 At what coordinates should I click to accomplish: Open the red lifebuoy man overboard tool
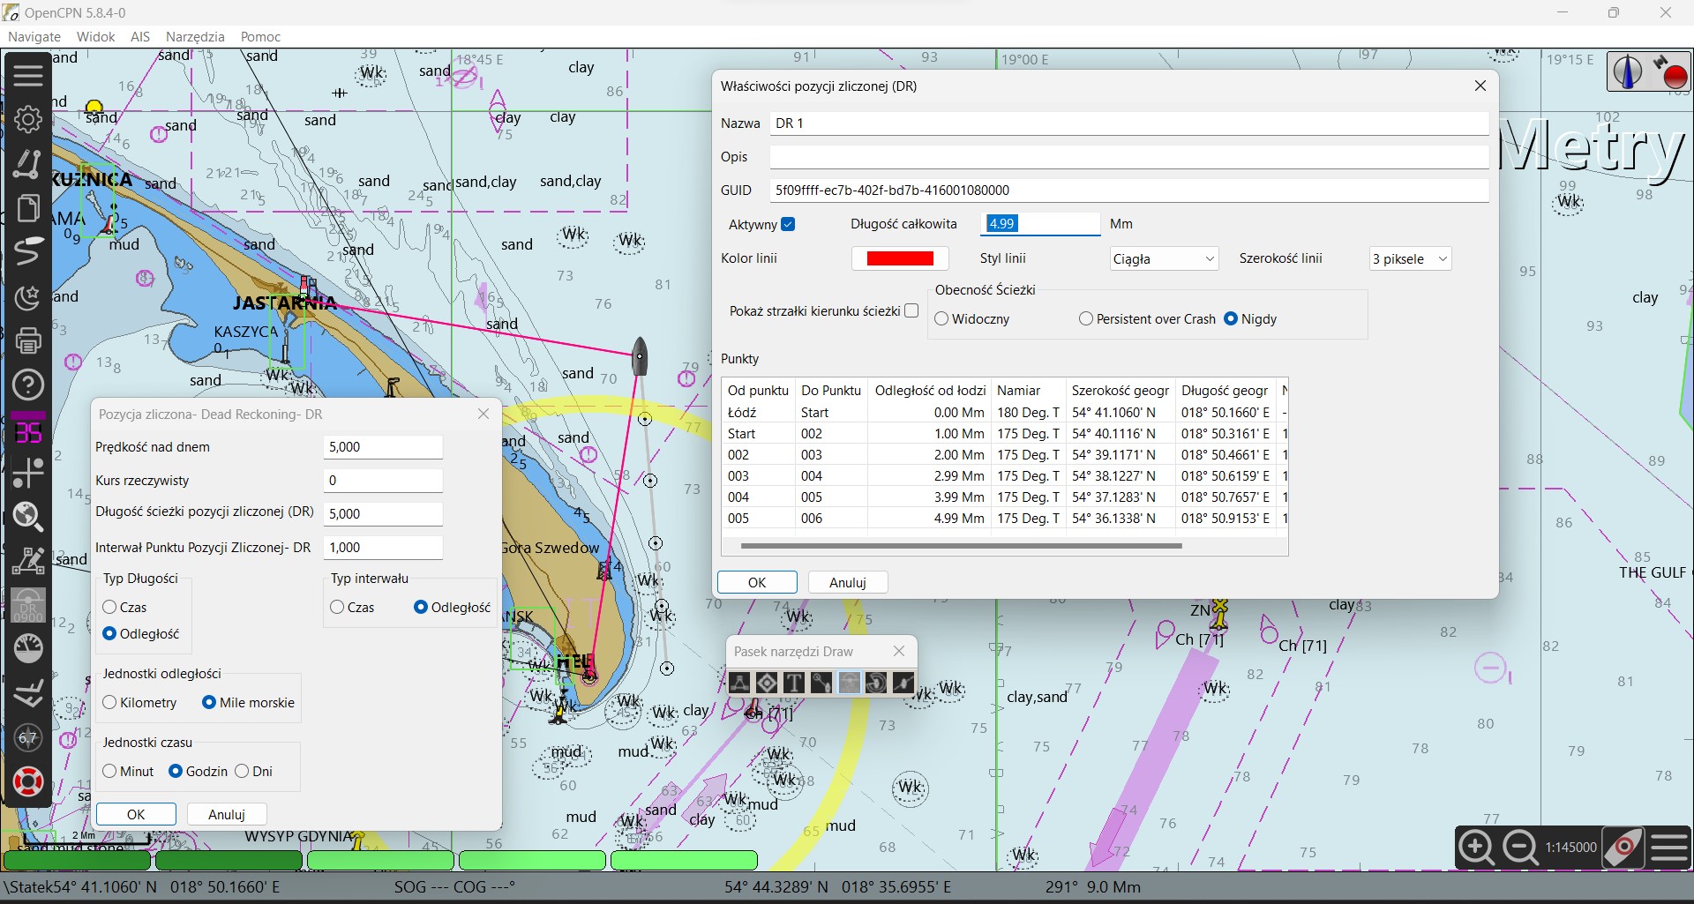pyautogui.click(x=28, y=781)
